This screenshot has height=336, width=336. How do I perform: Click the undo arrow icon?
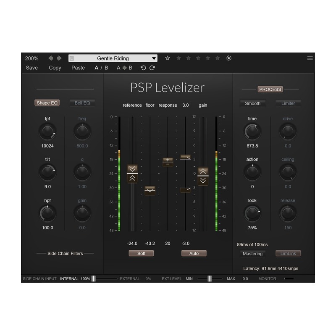pos(143,68)
